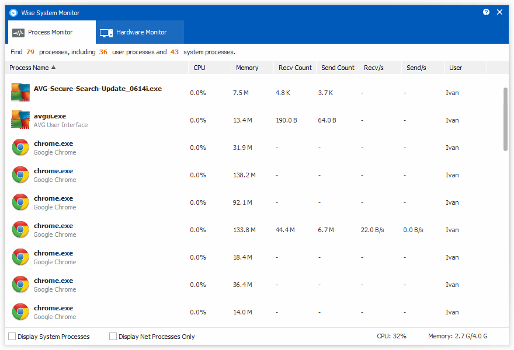Image resolution: width=514 pixels, height=350 pixels.
Task: Switch to the Process Monitor tab
Action: (52, 32)
